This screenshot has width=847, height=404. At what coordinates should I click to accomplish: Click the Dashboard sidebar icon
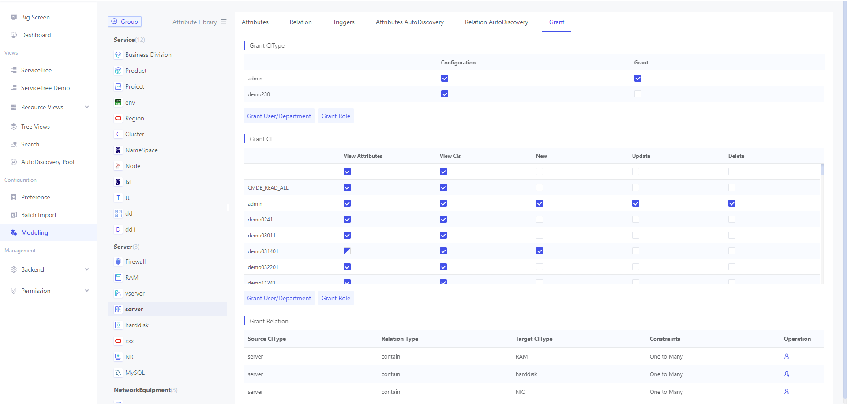click(x=14, y=35)
